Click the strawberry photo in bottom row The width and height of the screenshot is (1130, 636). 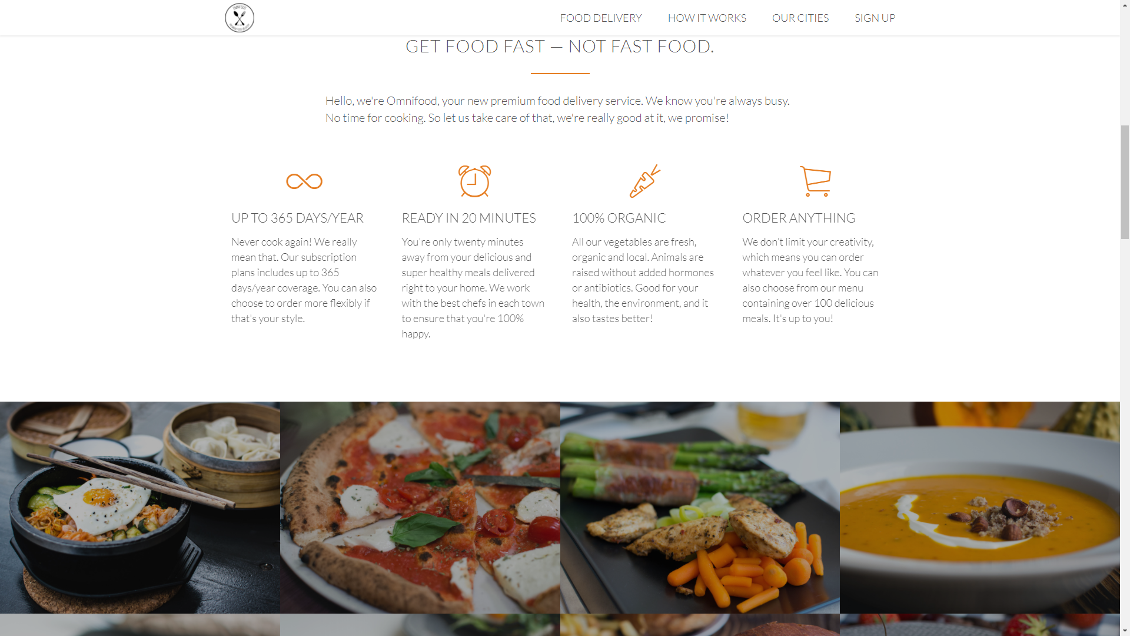pyautogui.click(x=980, y=625)
